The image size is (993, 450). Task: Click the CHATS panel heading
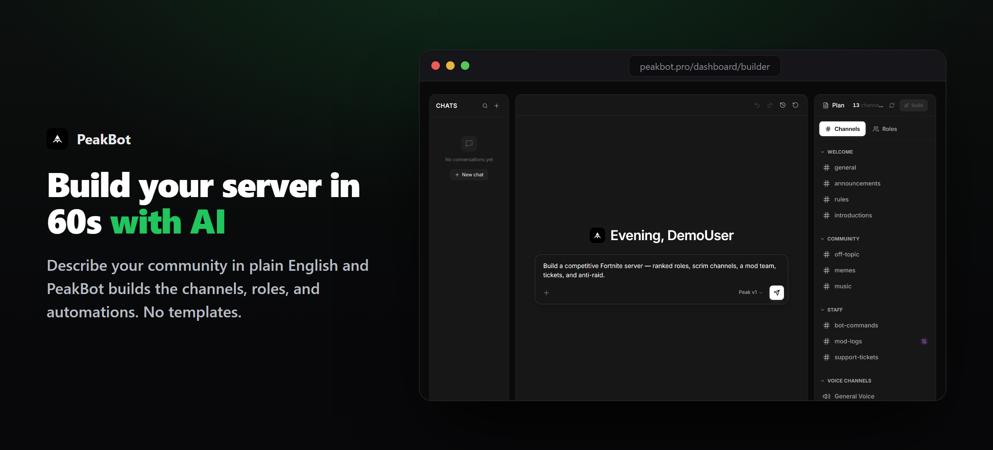tap(446, 106)
